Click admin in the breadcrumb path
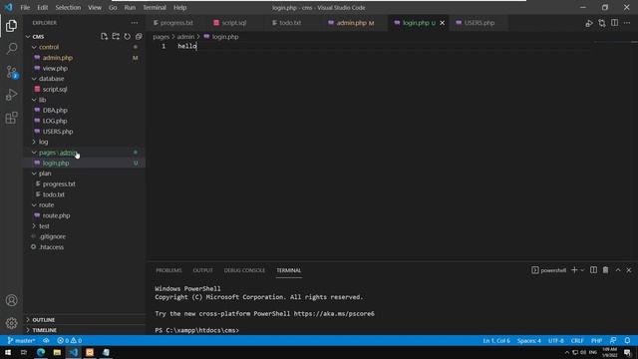Image resolution: width=638 pixels, height=359 pixels. tap(185, 37)
